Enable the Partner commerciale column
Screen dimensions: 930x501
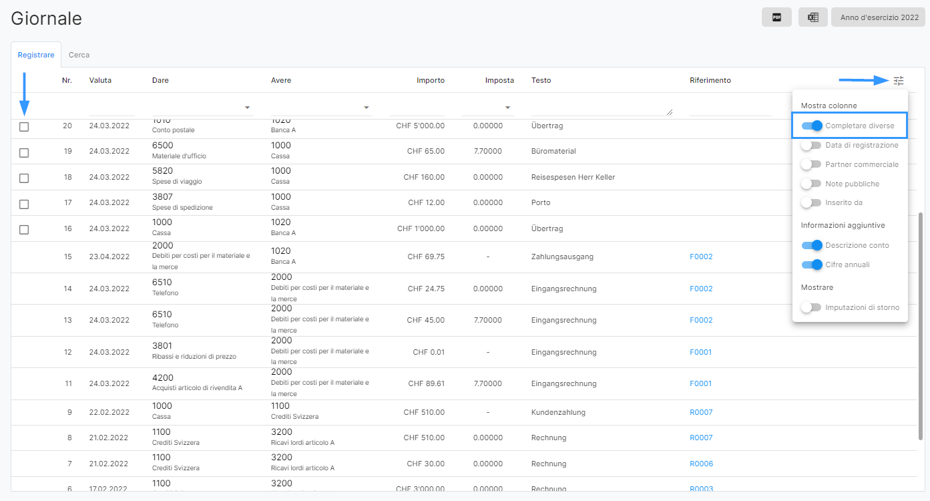(x=812, y=164)
